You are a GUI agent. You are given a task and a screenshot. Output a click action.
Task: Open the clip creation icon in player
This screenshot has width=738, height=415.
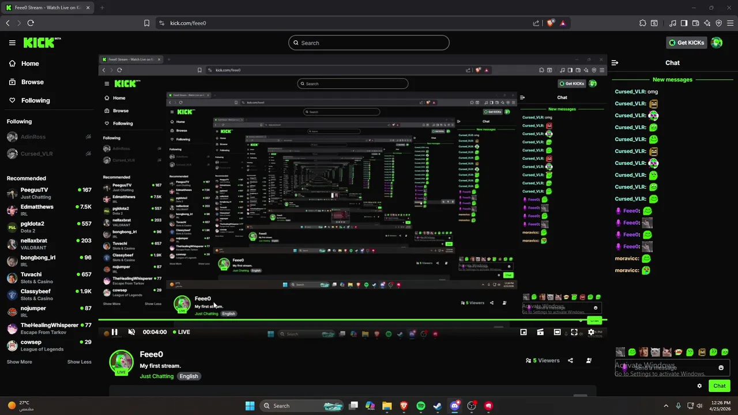540,332
